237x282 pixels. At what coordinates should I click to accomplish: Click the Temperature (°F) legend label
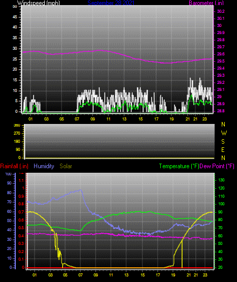pos(179,166)
